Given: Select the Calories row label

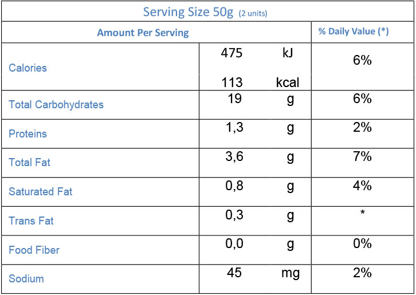Looking at the screenshot, I should (28, 68).
